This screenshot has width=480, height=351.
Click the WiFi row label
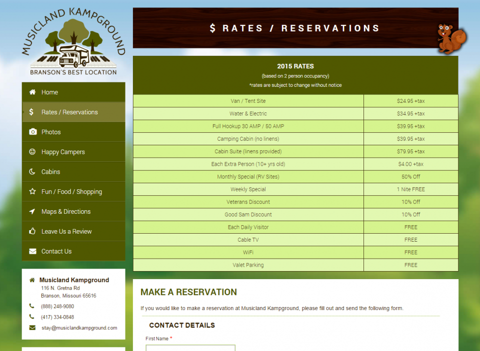[x=248, y=252]
